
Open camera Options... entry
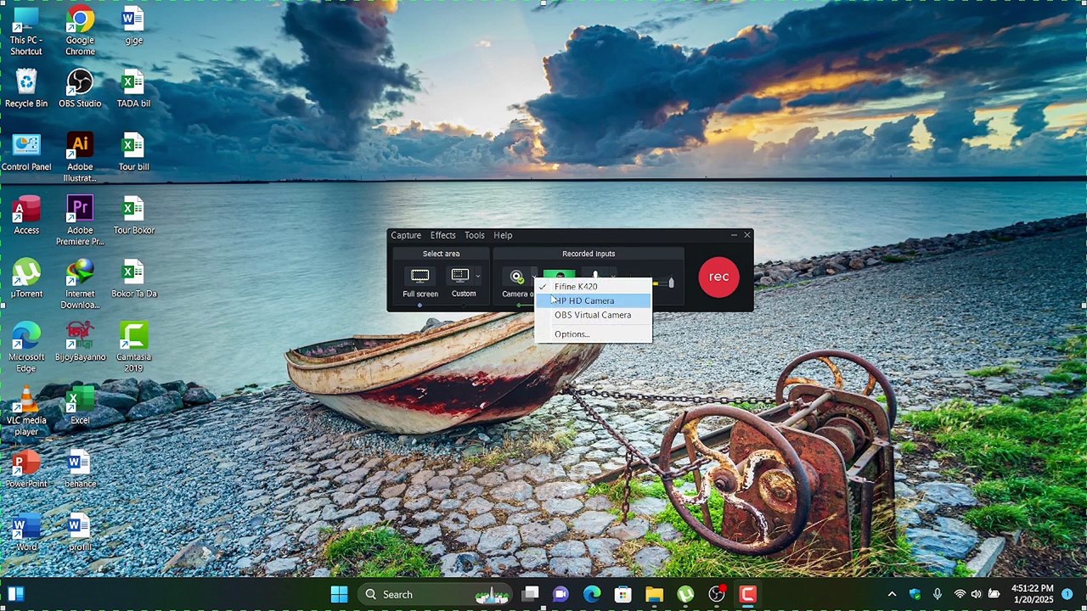tap(593, 334)
